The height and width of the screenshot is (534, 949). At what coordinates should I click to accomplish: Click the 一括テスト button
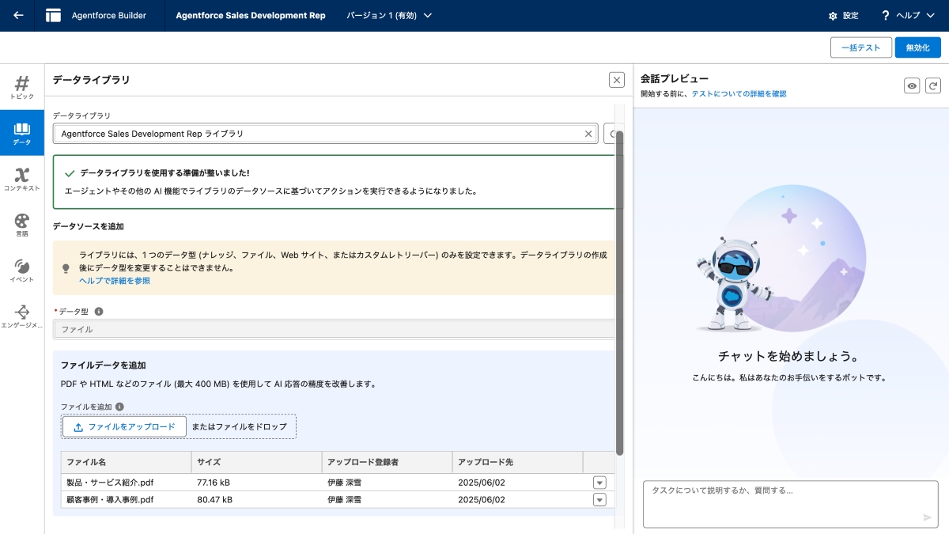tap(861, 47)
